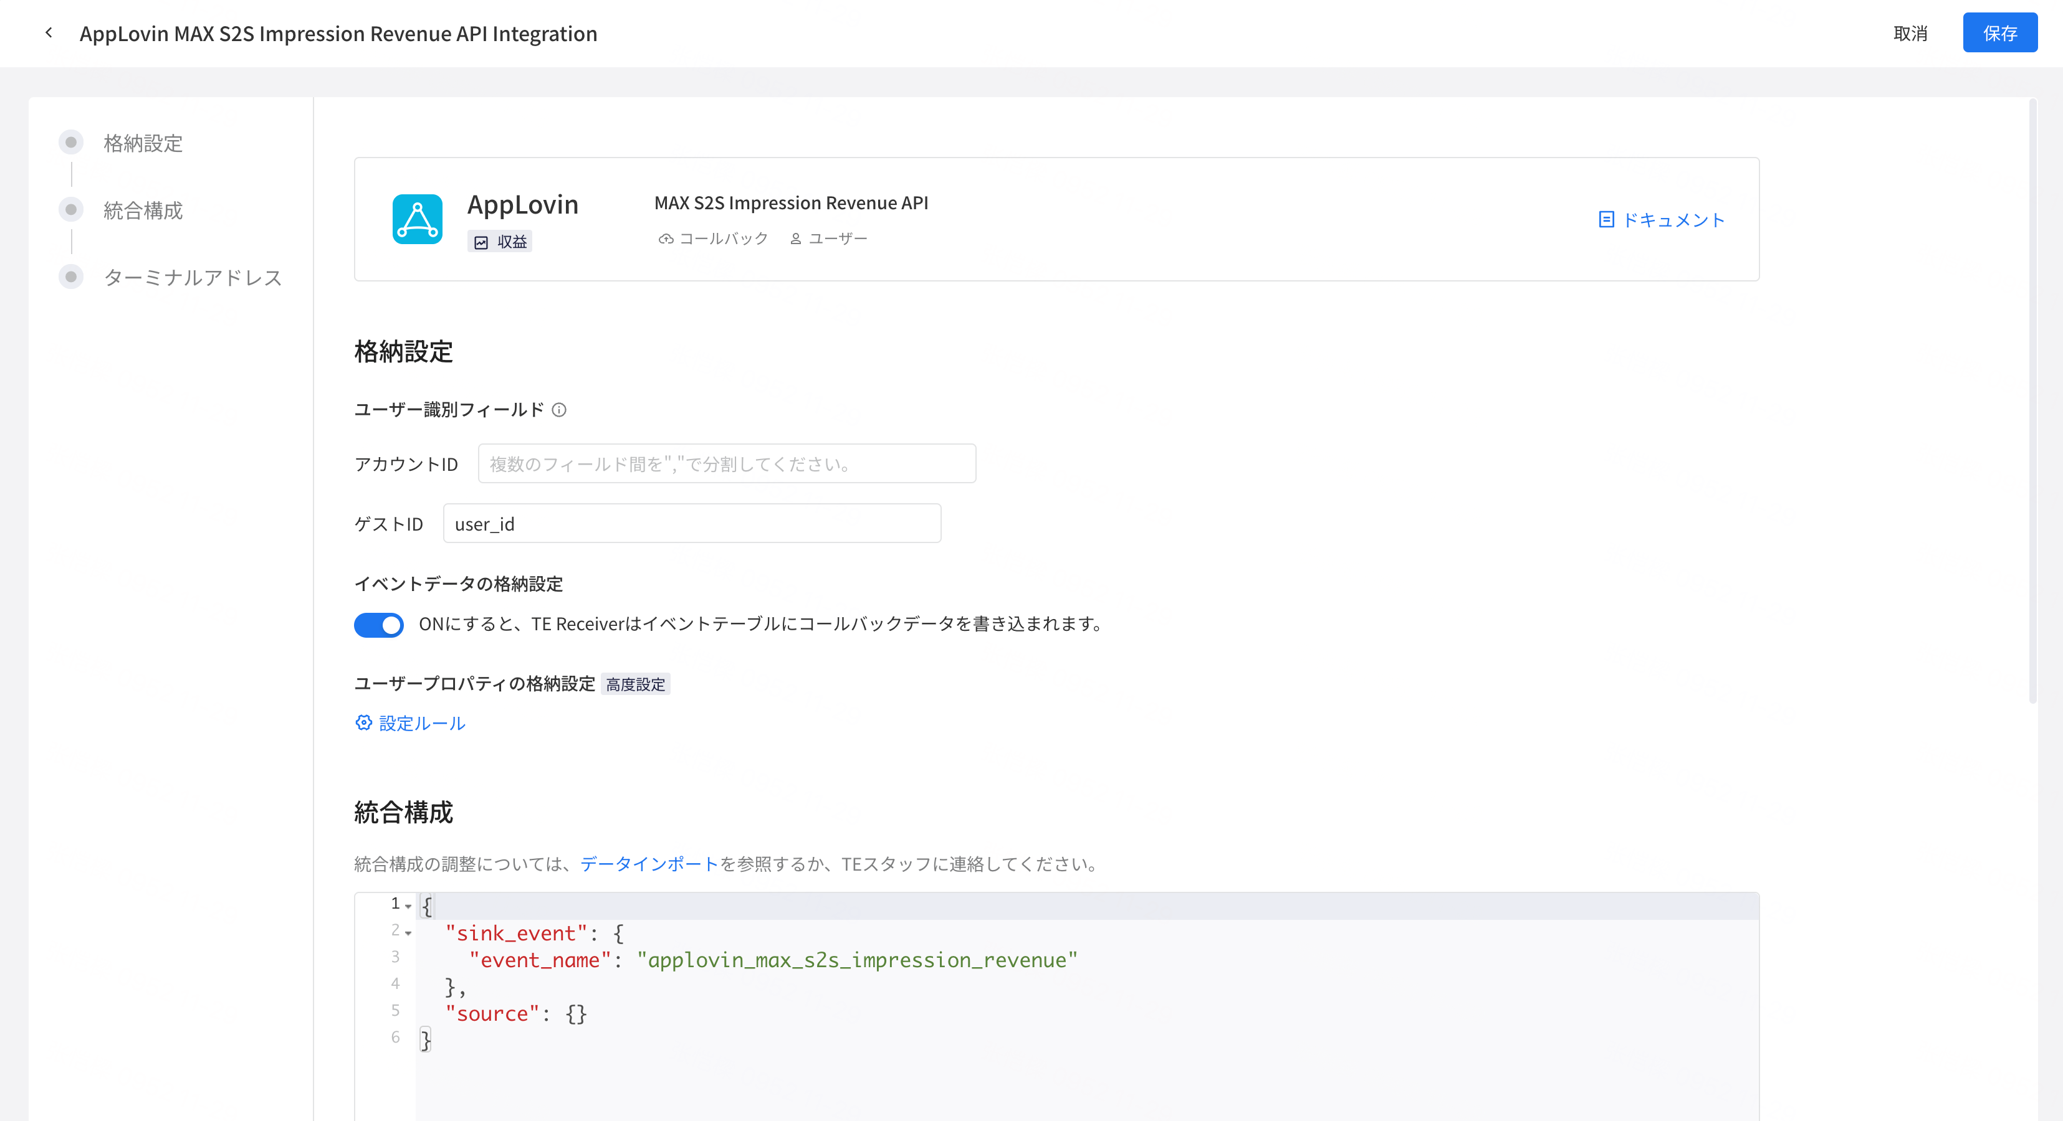Click the info icon beside ユーザー識別フィールド
Image resolution: width=2063 pixels, height=1121 pixels.
[x=559, y=410]
